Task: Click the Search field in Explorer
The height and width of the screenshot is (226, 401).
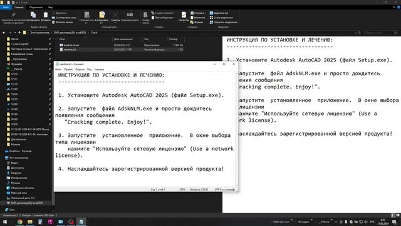Action: pos(380,33)
